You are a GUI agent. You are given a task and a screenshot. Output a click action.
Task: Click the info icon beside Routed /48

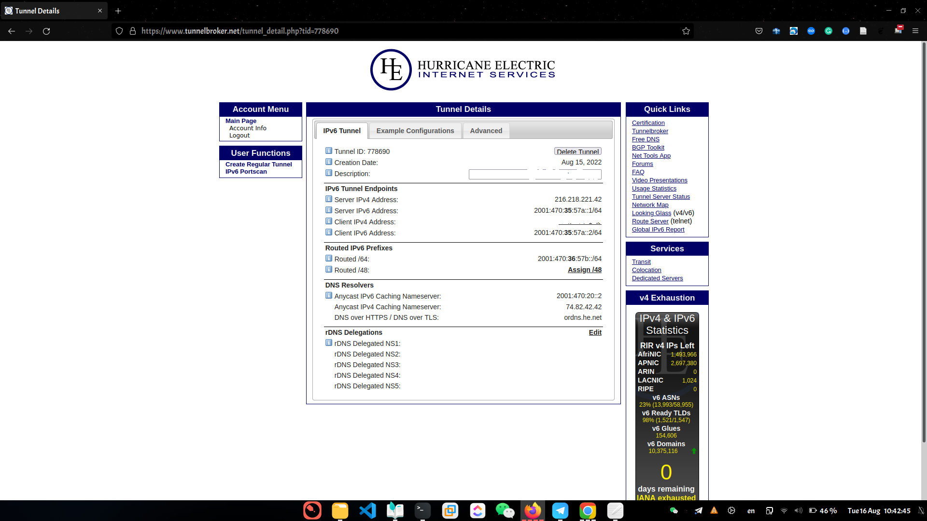pyautogui.click(x=329, y=270)
